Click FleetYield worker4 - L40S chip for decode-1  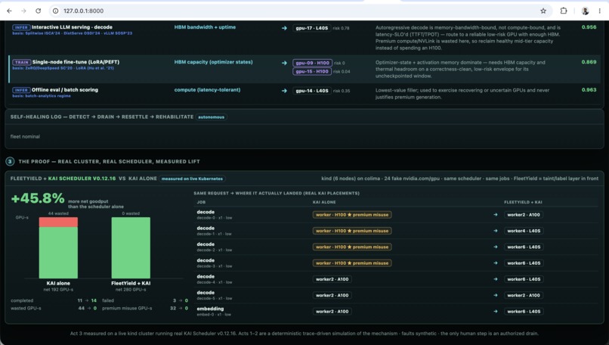pos(524,231)
